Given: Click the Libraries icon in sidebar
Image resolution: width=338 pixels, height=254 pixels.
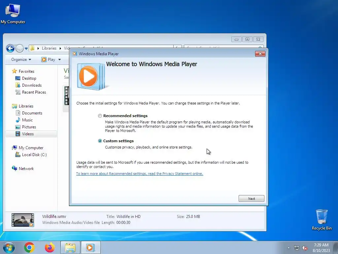Looking at the screenshot, I should [x=15, y=106].
